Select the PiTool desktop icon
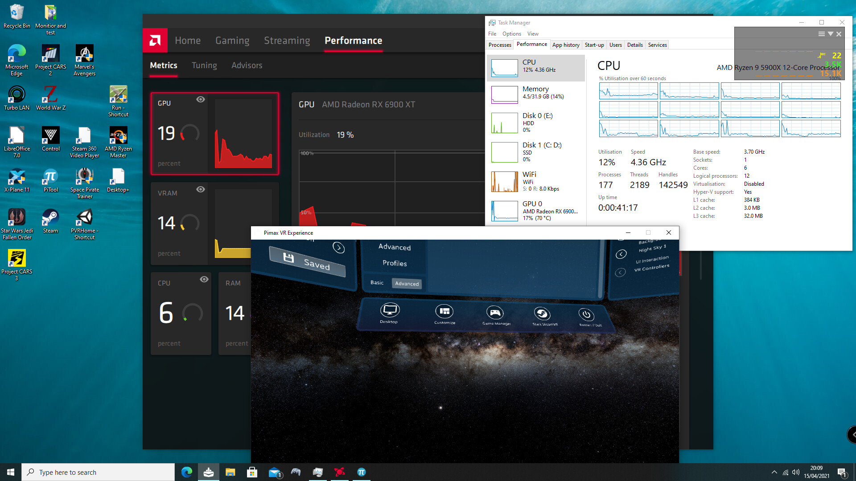Viewport: 856px width, 481px height. click(50, 180)
